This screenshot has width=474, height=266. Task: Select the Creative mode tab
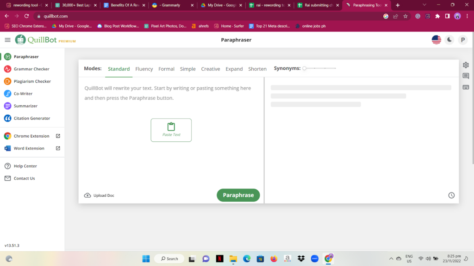click(x=210, y=69)
